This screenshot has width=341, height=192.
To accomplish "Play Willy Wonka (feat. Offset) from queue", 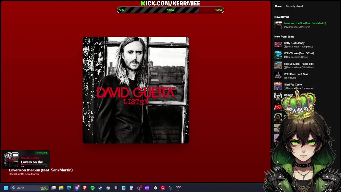I will click(299, 53).
